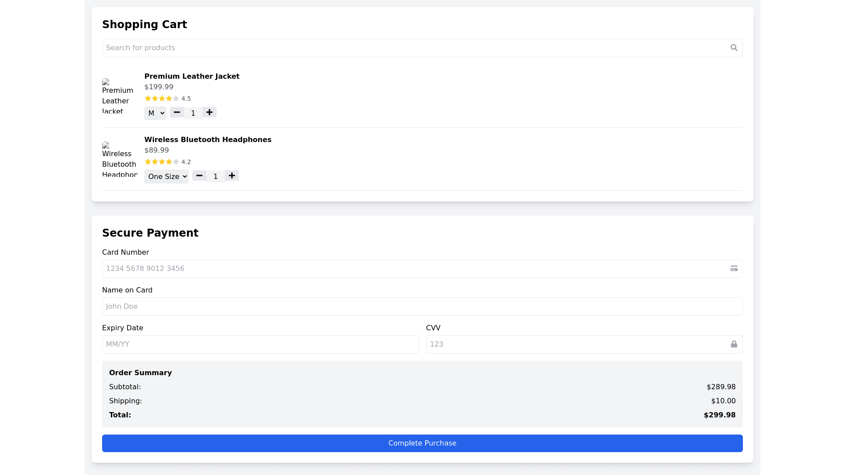The image size is (845, 475).
Task: Click the Complete Purchase button
Action: click(x=422, y=443)
